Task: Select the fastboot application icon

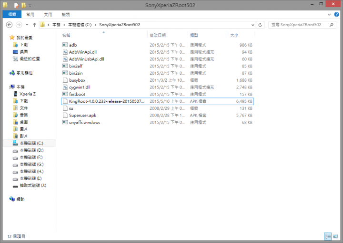Action: click(x=65, y=94)
